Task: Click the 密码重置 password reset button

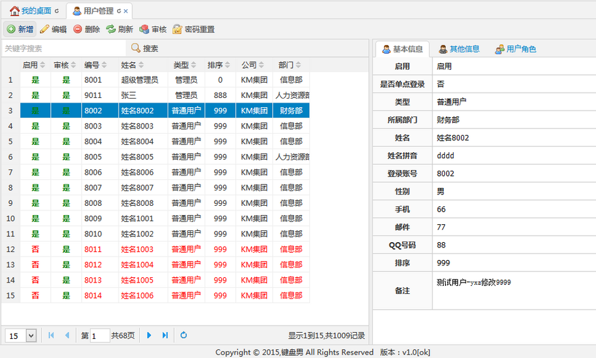Action: [x=193, y=29]
